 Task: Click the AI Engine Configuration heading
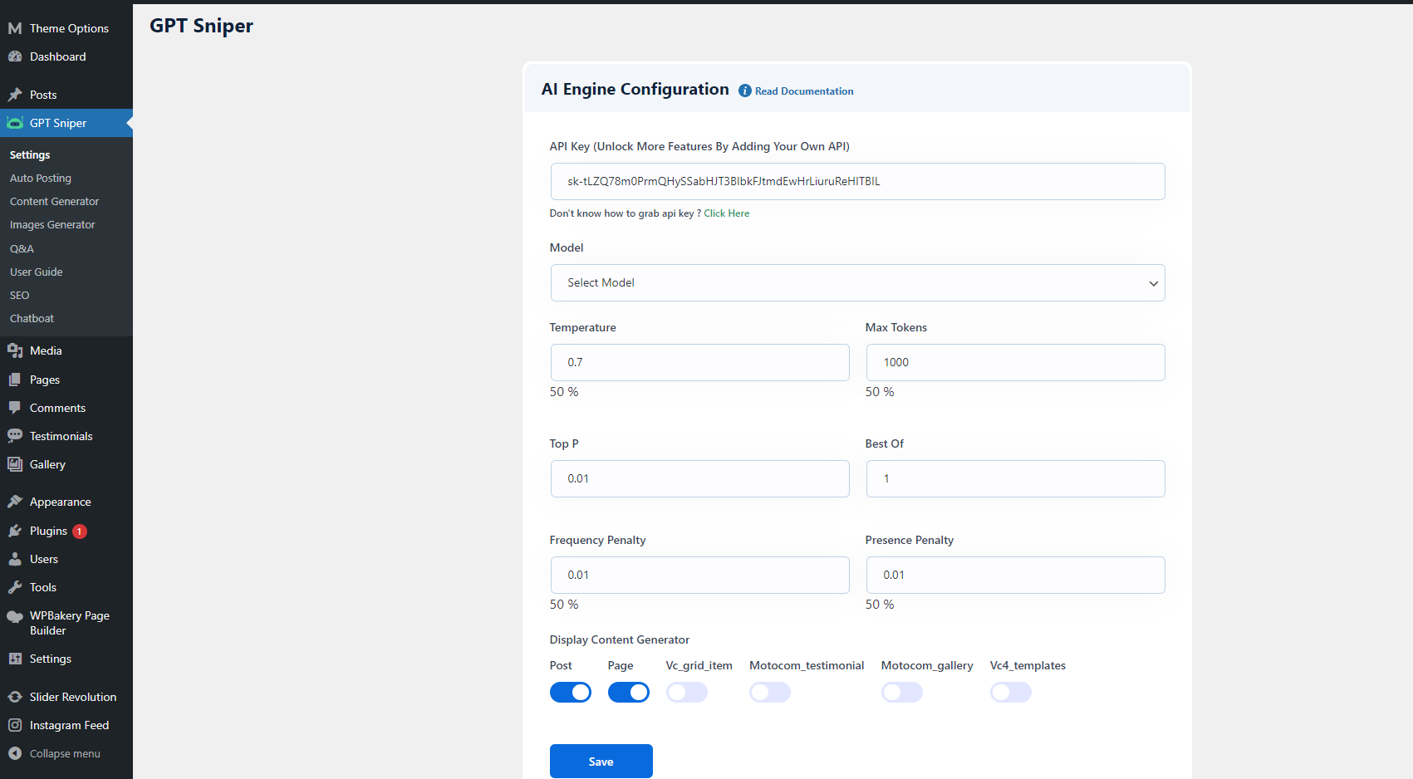(x=635, y=90)
